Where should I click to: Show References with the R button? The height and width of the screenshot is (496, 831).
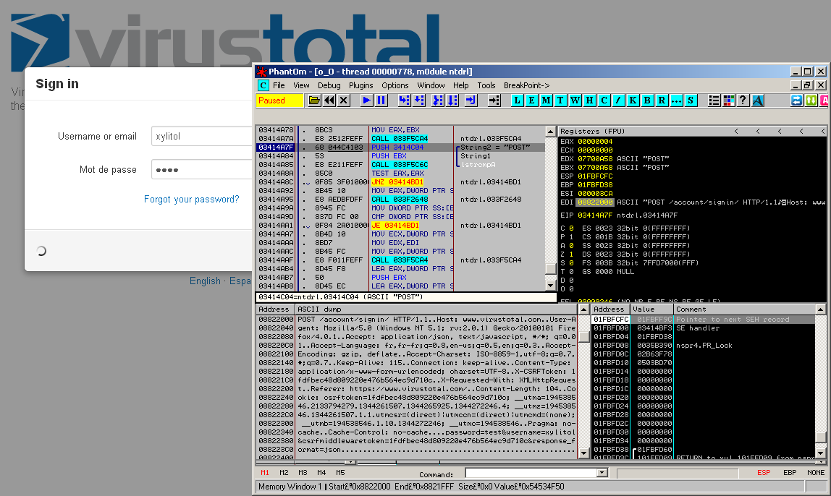[662, 101]
